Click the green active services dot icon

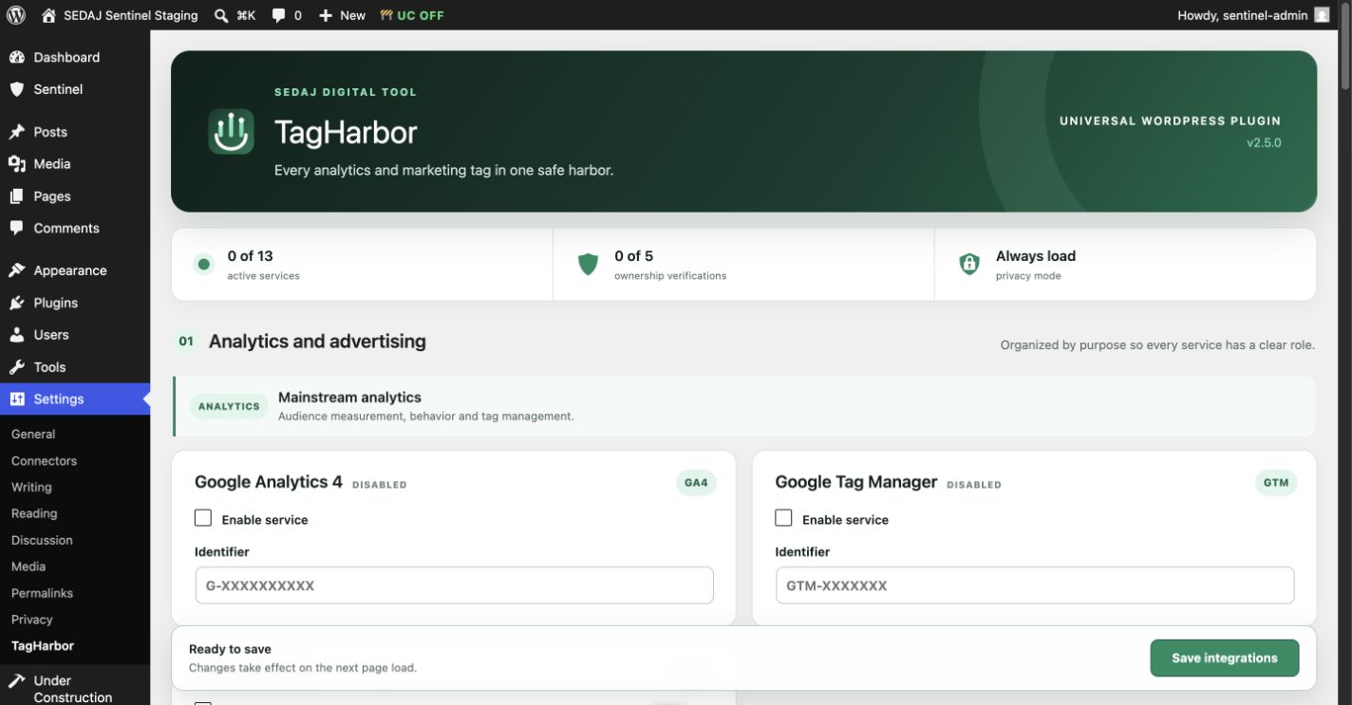203,264
